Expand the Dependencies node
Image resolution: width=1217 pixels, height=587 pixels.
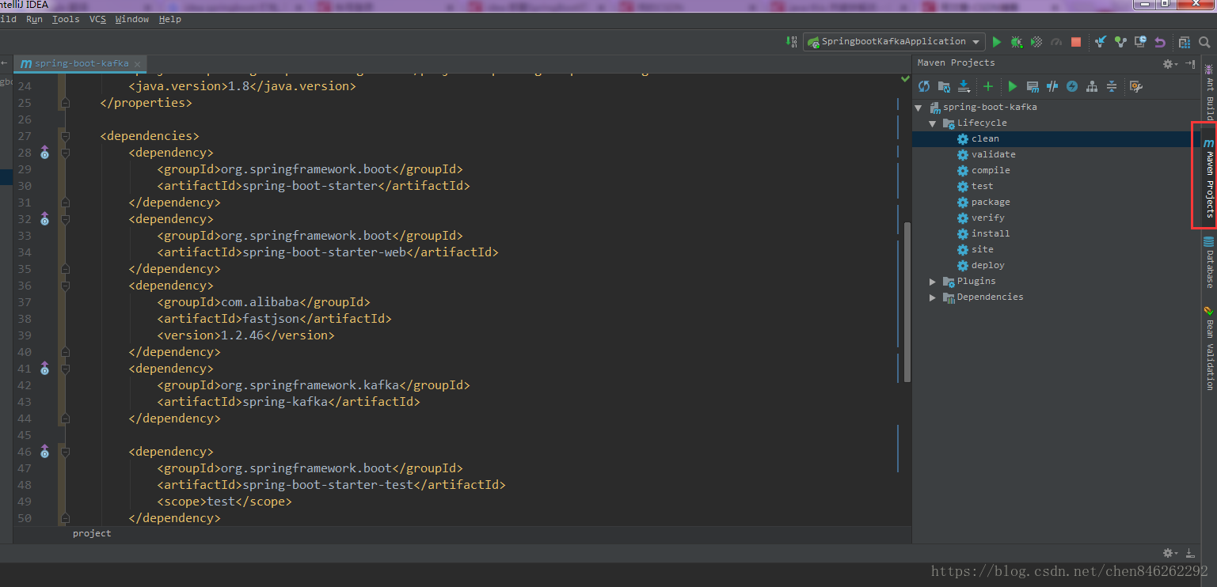pos(933,297)
